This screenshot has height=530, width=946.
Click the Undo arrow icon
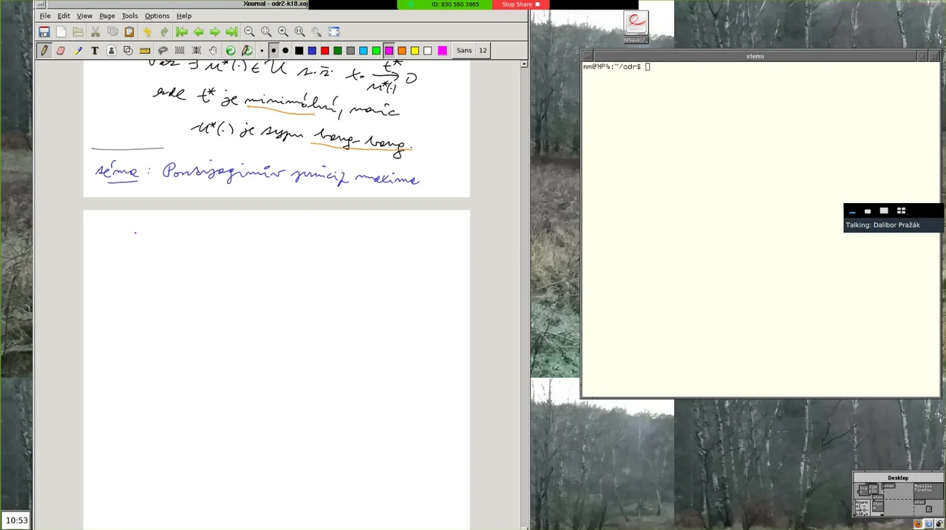click(x=146, y=32)
